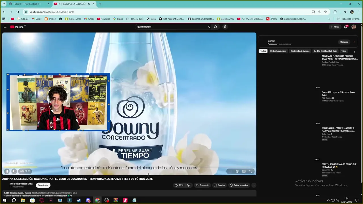Close the ADIVINA LA SELECCIÓN tab
The width and height of the screenshot is (363, 204).
pyautogui.click(x=93, y=4)
